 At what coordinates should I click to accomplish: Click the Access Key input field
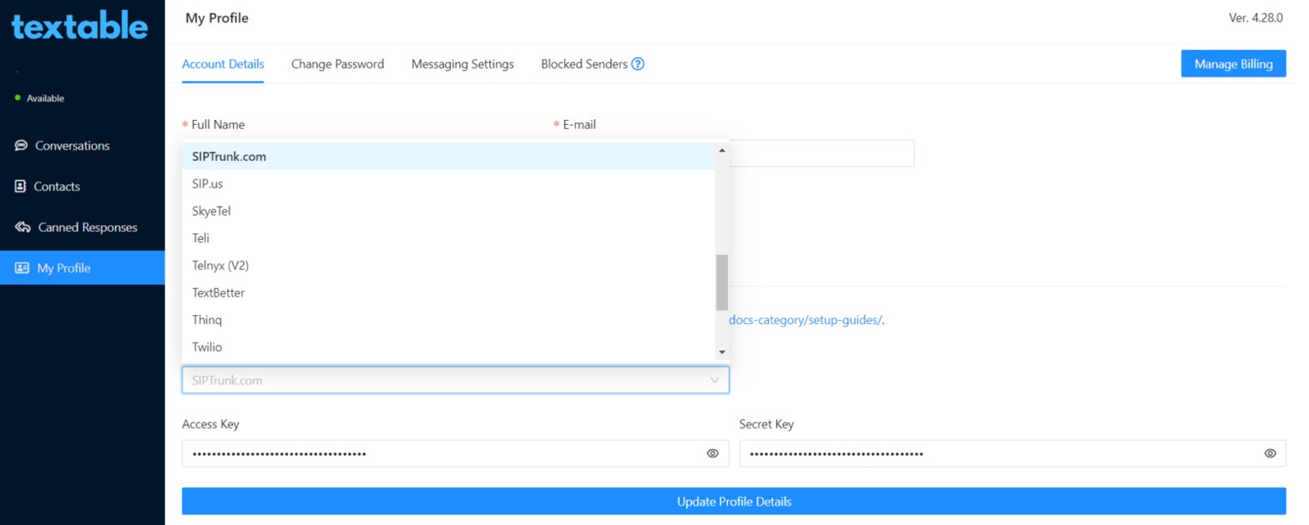click(x=455, y=453)
